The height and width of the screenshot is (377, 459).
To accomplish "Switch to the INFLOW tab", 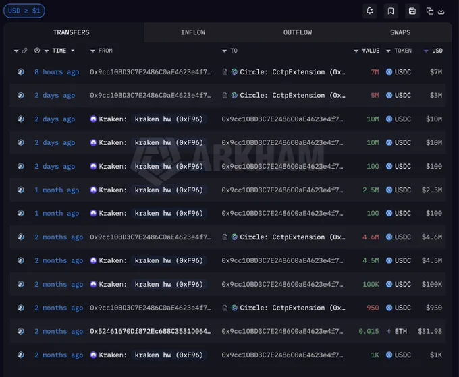I will pyautogui.click(x=193, y=32).
